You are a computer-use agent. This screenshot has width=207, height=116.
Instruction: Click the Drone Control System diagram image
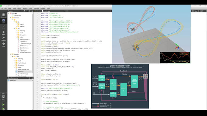coord(120,86)
